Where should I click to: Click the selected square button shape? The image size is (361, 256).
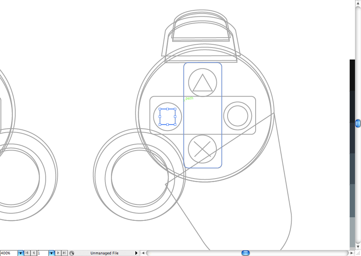(x=167, y=117)
